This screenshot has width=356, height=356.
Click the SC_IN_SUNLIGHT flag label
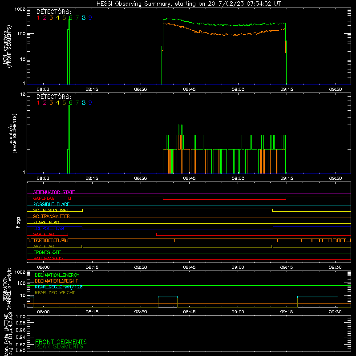coord(51,210)
